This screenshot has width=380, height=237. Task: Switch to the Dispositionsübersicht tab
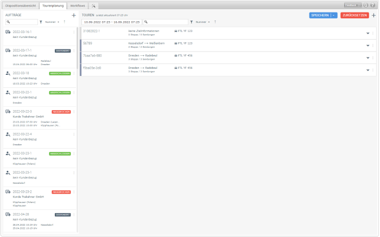(22, 5)
